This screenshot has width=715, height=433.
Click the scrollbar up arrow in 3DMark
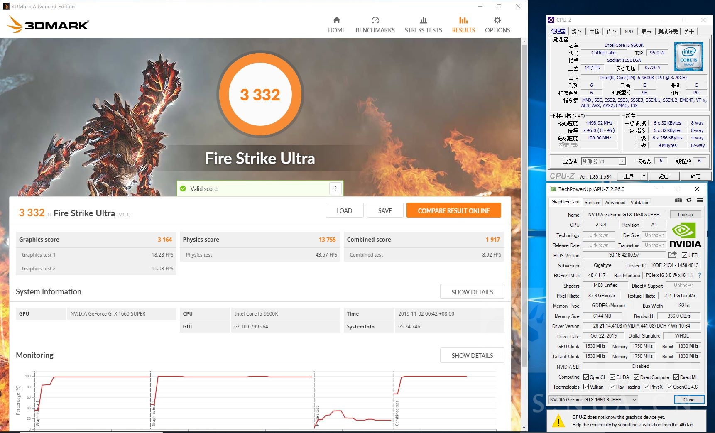(524, 41)
